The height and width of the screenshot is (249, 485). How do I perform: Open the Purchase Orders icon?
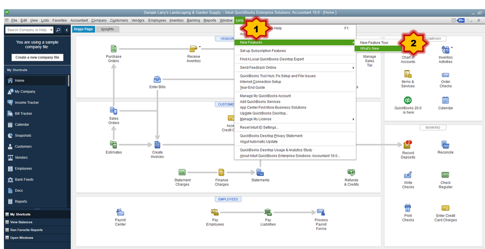tap(114, 49)
